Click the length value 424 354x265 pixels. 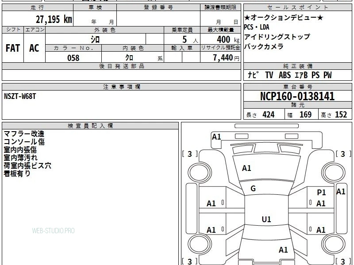pos(269,114)
